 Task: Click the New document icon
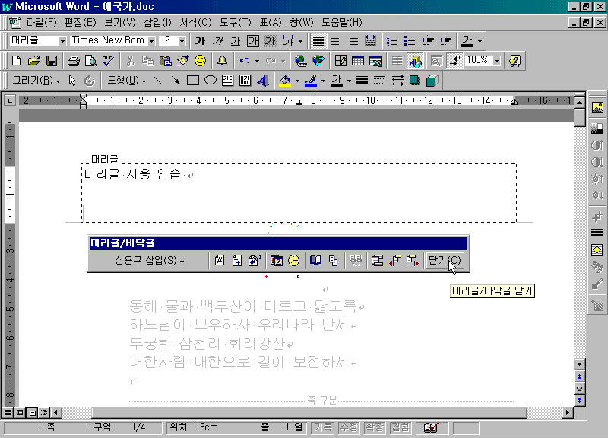(x=16, y=61)
